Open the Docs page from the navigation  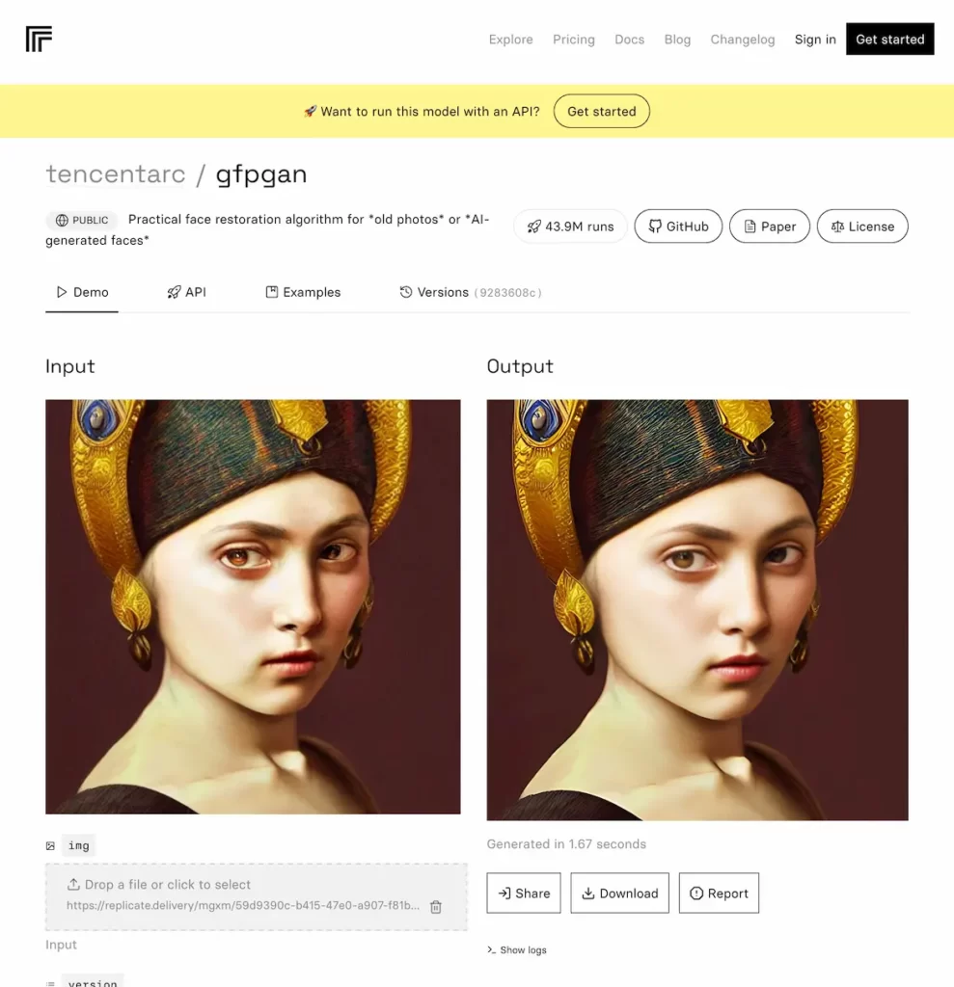coord(629,40)
